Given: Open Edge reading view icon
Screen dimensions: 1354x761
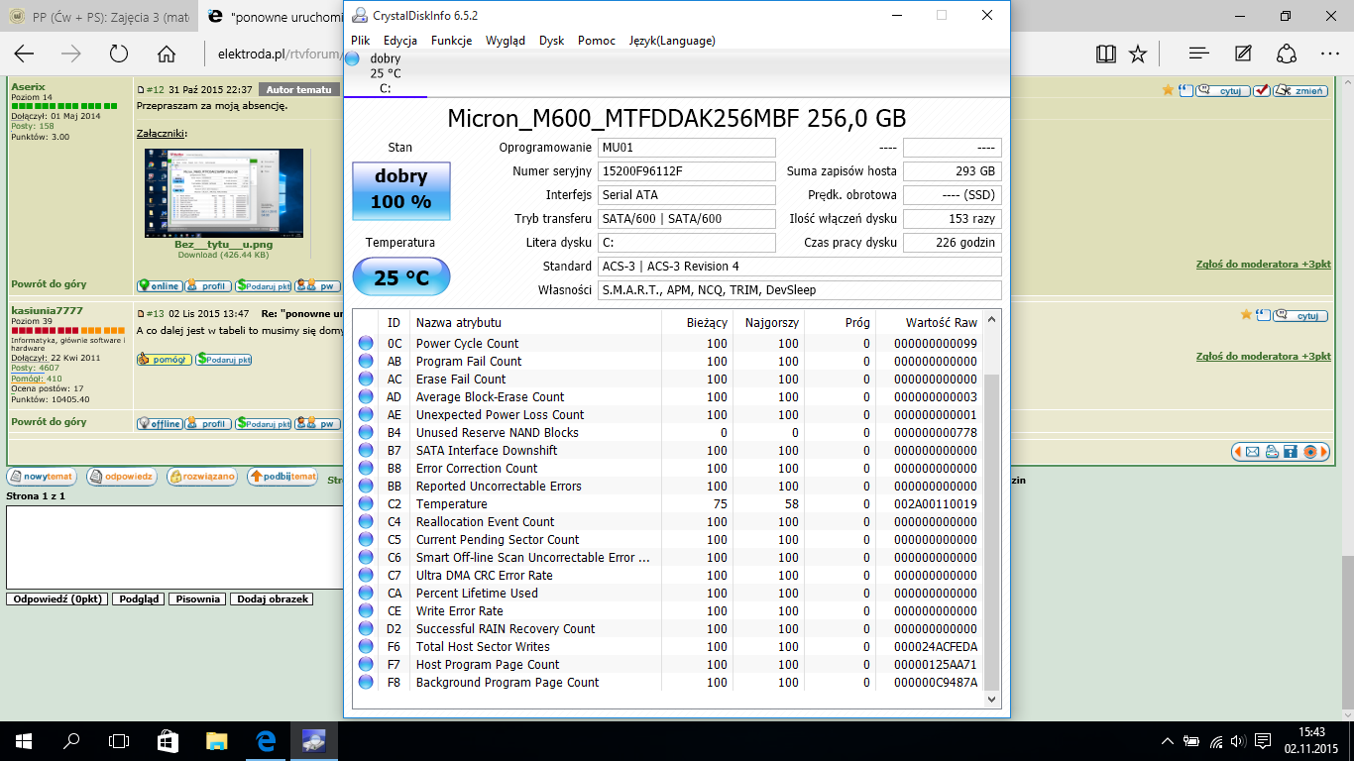Looking at the screenshot, I should [x=1106, y=54].
